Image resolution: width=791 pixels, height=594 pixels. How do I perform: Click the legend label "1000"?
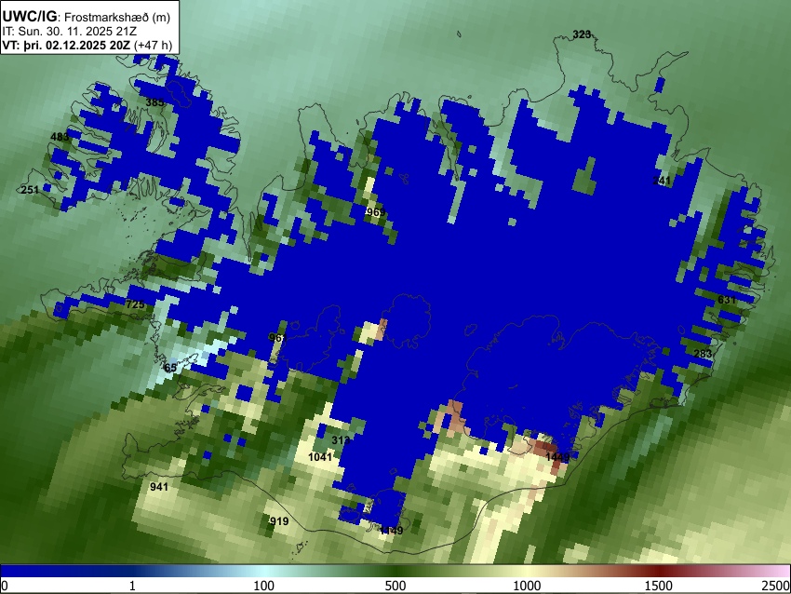(527, 586)
